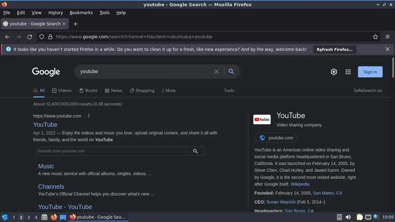Switch to the Videos results tab
This screenshot has height=222, width=395.
coord(62,90)
